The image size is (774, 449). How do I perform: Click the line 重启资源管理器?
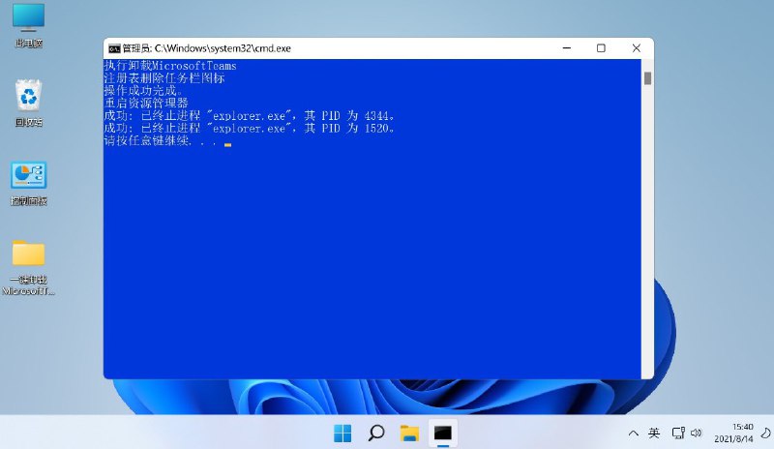(x=146, y=103)
